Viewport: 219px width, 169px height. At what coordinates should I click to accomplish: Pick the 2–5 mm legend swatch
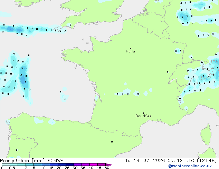(30, 165)
